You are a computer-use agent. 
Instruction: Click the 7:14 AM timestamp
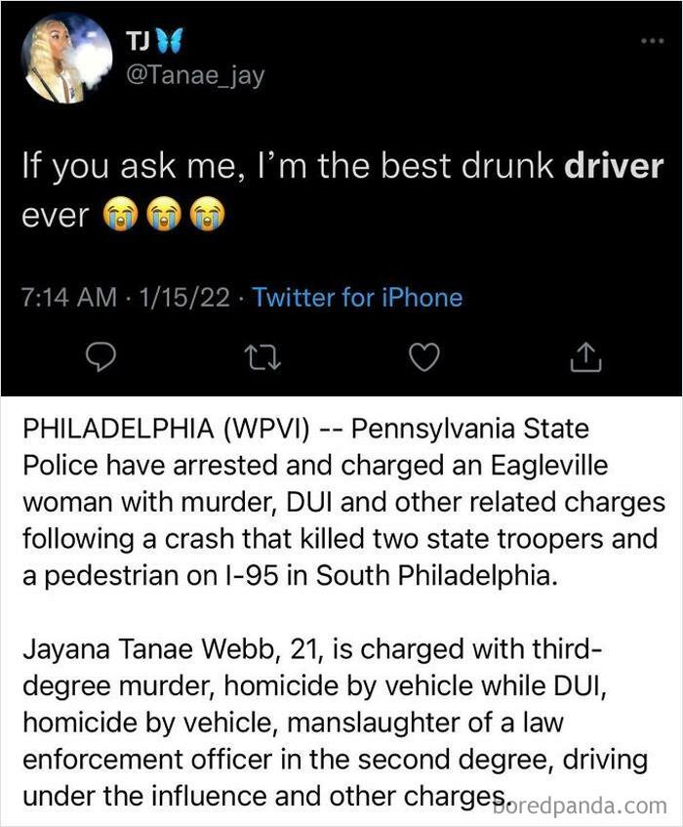tap(68, 297)
